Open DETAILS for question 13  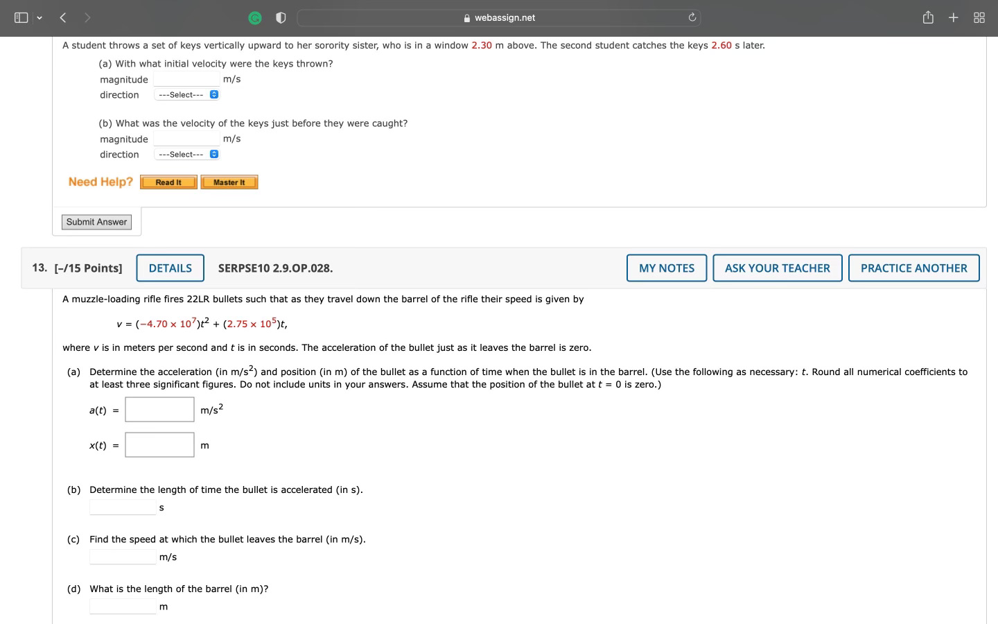point(170,268)
